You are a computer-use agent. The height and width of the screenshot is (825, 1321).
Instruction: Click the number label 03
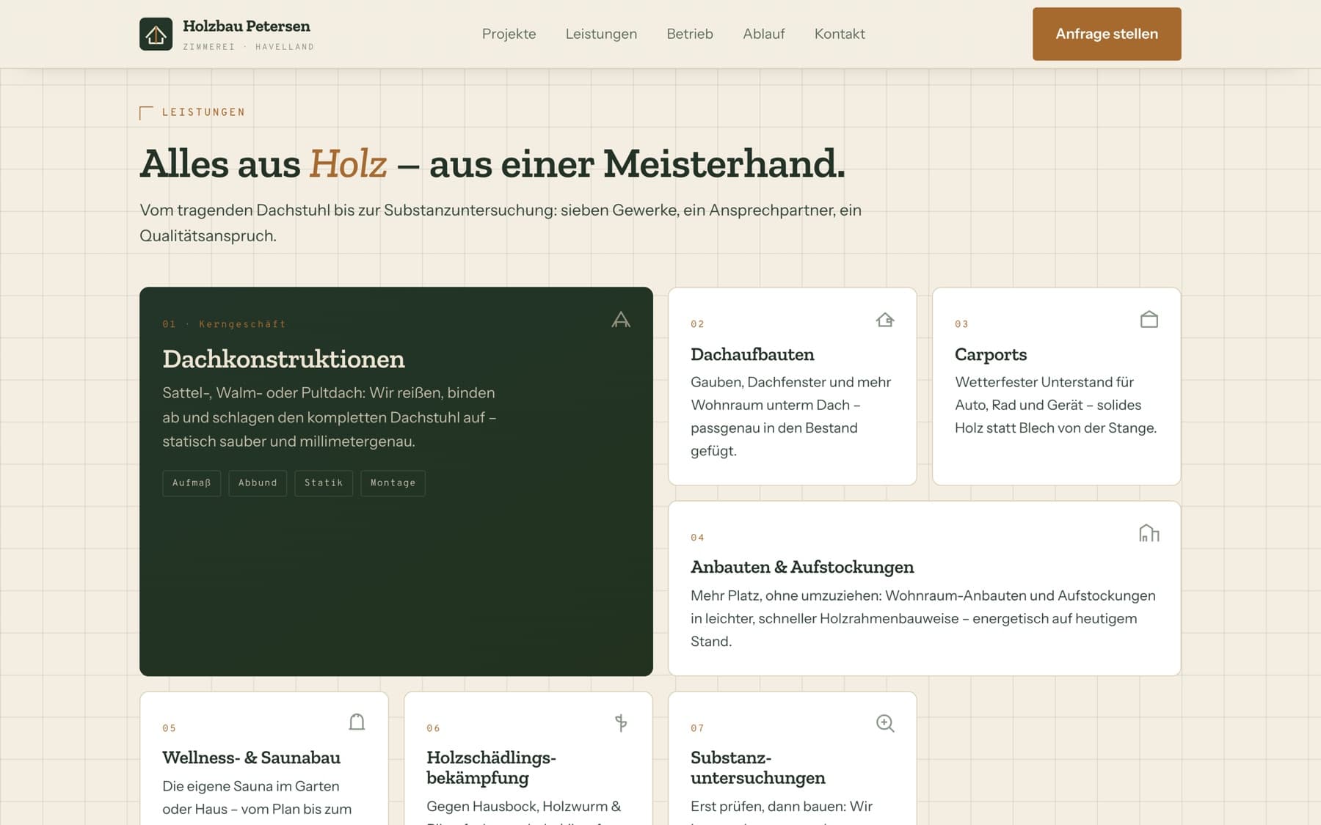point(961,324)
